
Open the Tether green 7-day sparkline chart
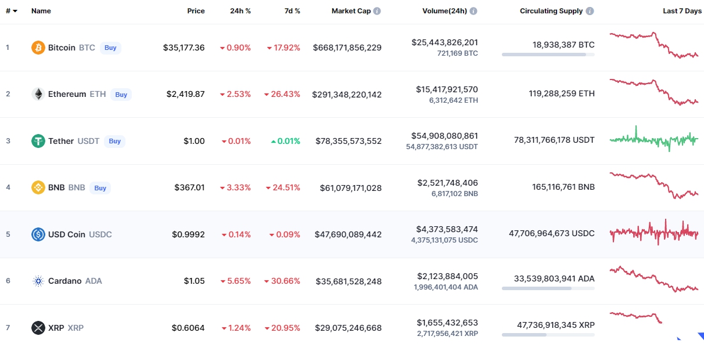654,139
